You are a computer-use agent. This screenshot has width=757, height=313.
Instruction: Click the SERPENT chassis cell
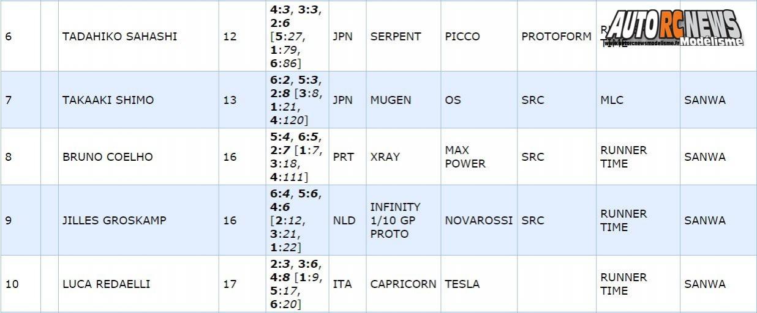396,36
